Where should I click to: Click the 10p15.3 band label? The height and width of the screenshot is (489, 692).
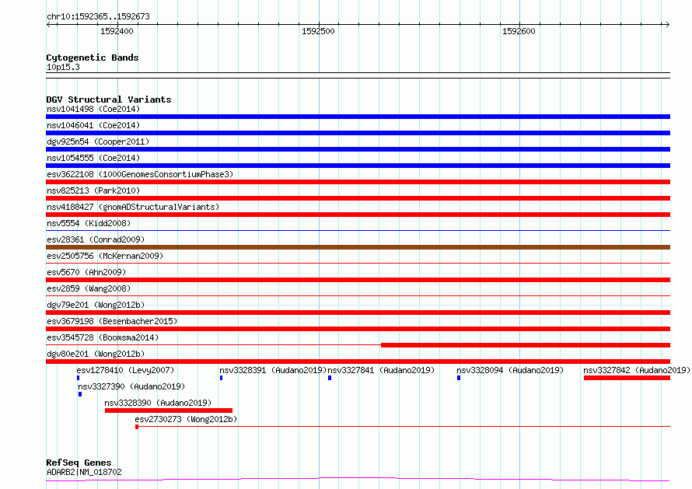pyautogui.click(x=63, y=67)
